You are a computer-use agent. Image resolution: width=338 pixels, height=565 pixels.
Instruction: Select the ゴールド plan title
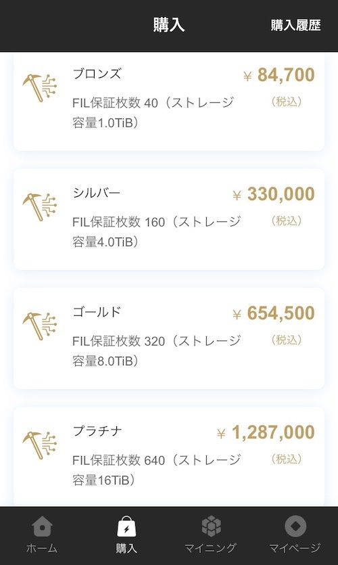point(97,312)
